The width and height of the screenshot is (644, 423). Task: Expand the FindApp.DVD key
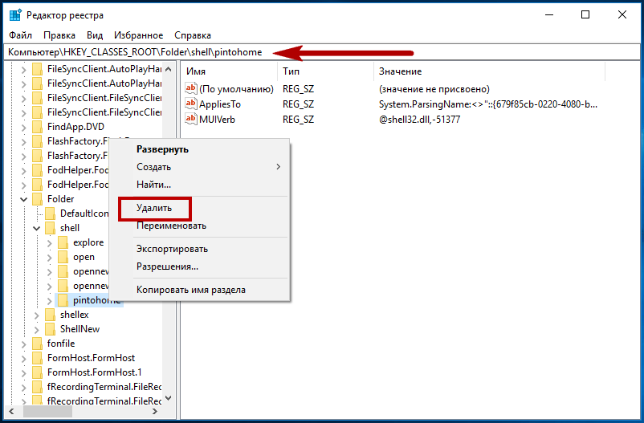(24, 128)
